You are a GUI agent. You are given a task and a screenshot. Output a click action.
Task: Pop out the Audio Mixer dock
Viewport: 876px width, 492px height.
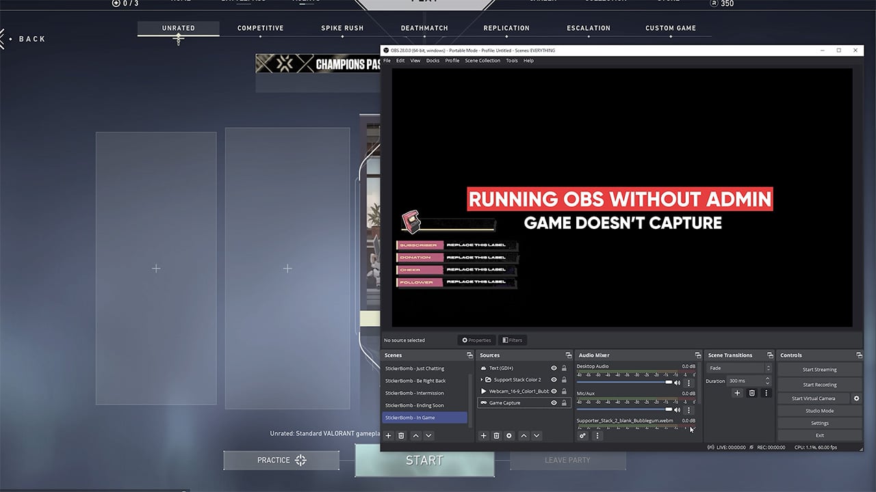(x=697, y=355)
